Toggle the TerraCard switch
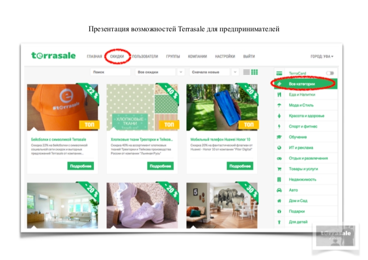The width and height of the screenshot is (368, 260). [x=330, y=73]
